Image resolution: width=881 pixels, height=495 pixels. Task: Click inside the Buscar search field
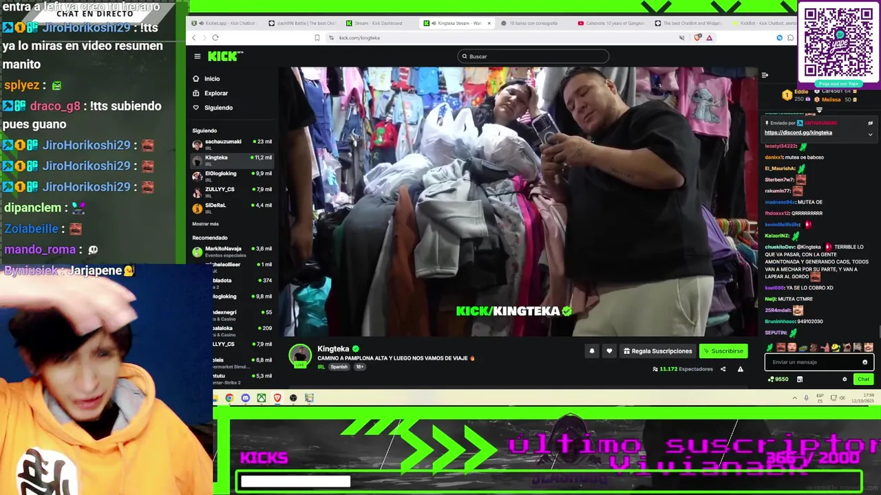[533, 56]
